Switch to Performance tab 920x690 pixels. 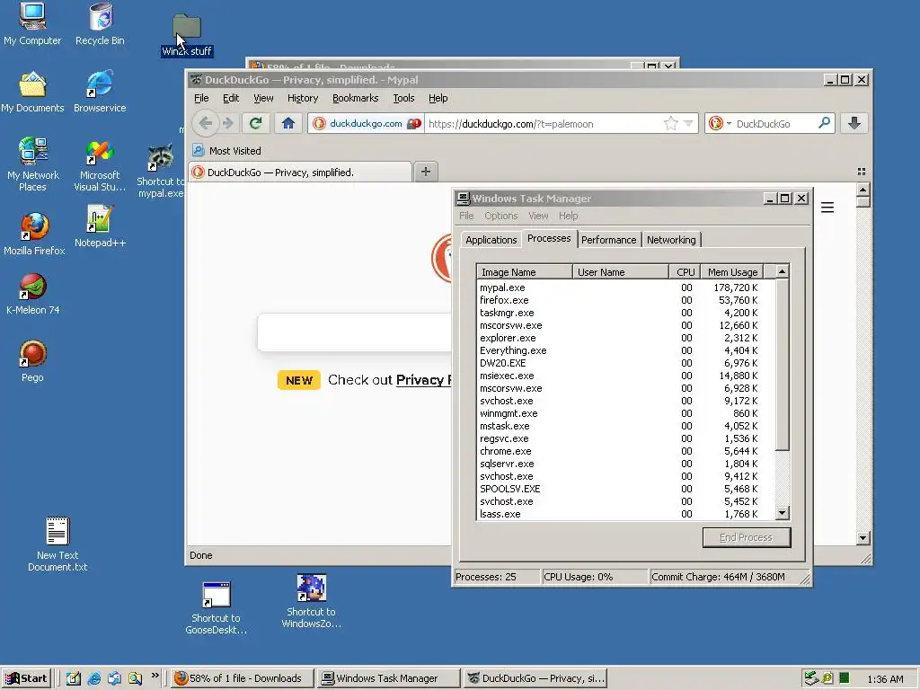click(608, 239)
